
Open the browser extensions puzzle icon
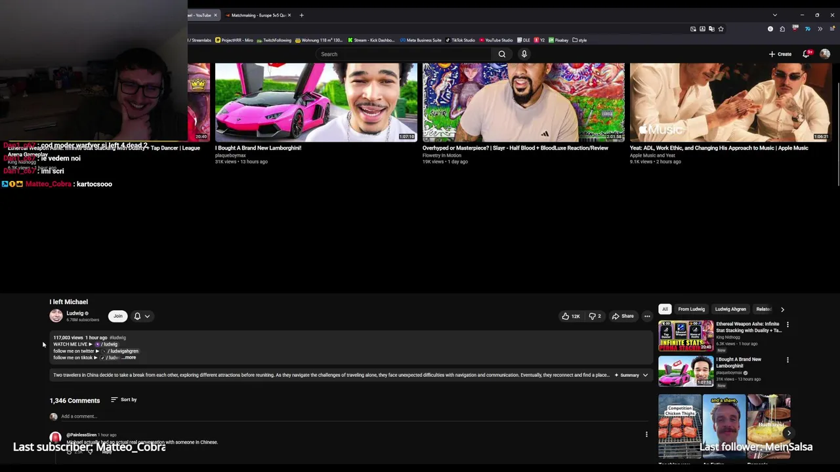coord(782,29)
